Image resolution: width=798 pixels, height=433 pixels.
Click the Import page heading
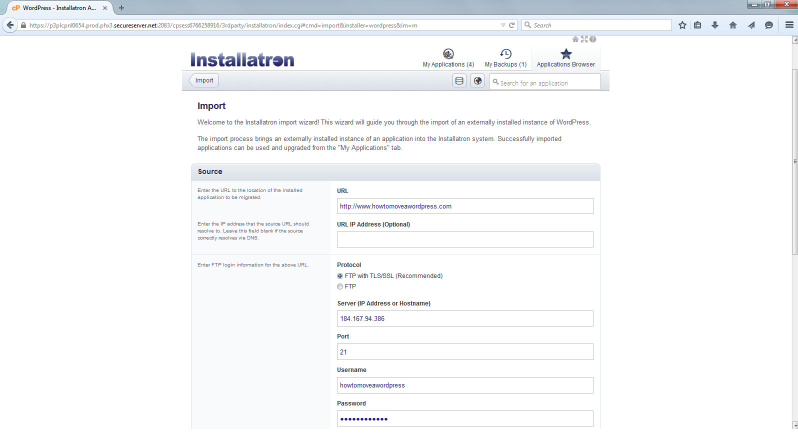point(211,106)
